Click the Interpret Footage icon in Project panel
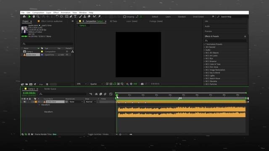This screenshot has width=269, height=151. point(22,84)
